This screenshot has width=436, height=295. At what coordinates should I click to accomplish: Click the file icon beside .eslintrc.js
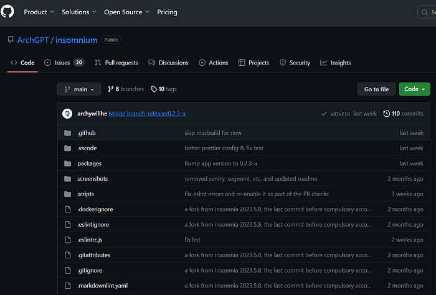point(67,240)
